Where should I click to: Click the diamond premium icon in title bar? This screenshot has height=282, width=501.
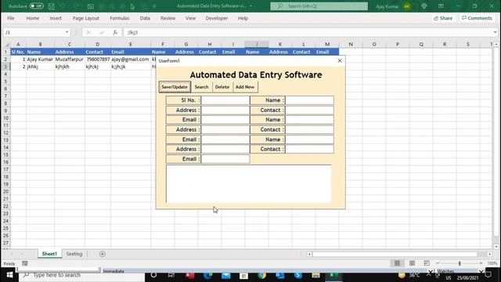pyautogui.click(x=424, y=6)
